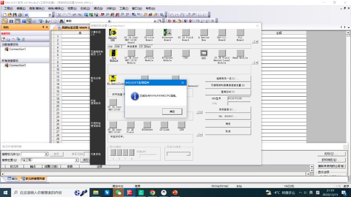
Task: Open the search location dropdown showing whole project
Action: 76,160
